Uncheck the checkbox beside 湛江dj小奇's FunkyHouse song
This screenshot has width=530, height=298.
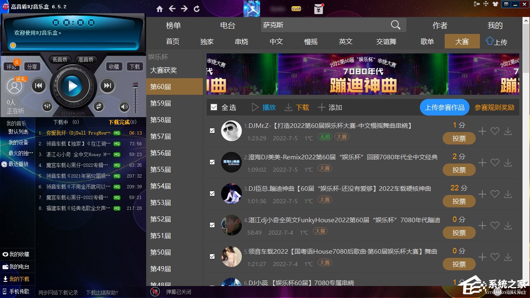[212, 225]
